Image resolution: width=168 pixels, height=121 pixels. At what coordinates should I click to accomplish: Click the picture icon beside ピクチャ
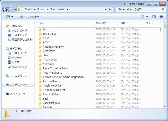[x=9, y=58]
